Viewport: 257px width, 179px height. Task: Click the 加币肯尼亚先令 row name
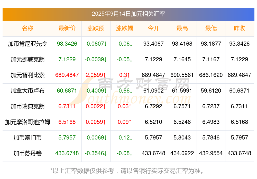pos(27,44)
